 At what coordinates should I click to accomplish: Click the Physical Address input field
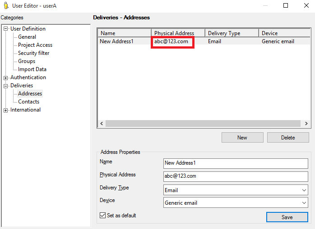click(x=235, y=176)
